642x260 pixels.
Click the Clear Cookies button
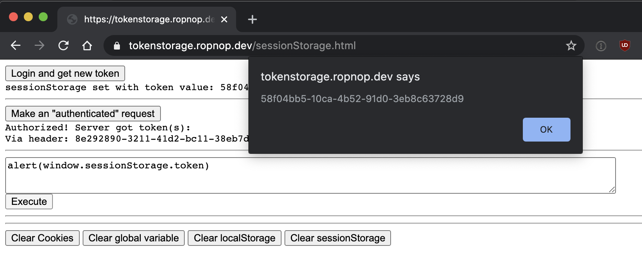(x=42, y=238)
